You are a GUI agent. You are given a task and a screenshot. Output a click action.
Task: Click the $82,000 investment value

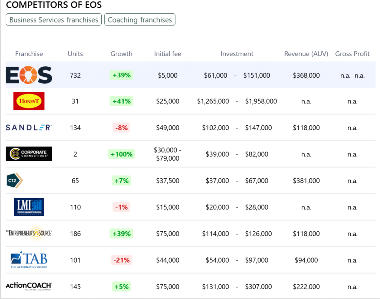point(257,155)
